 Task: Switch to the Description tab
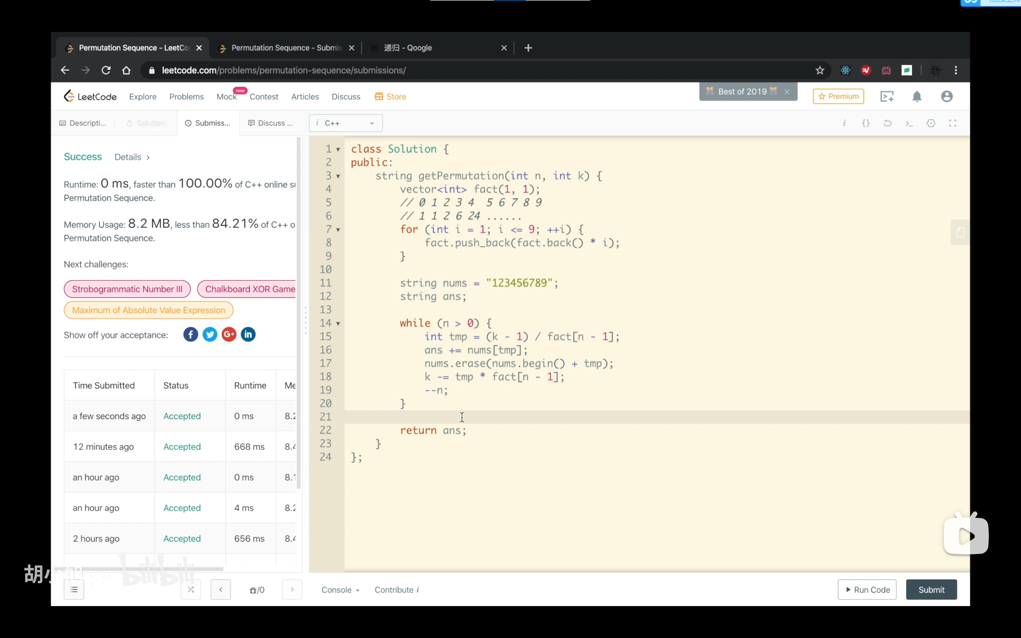click(x=83, y=123)
